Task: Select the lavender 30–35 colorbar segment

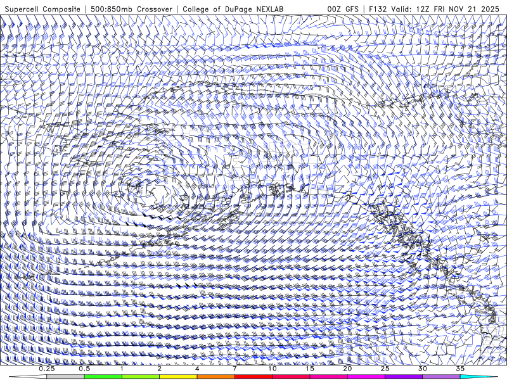Action: tap(441, 377)
